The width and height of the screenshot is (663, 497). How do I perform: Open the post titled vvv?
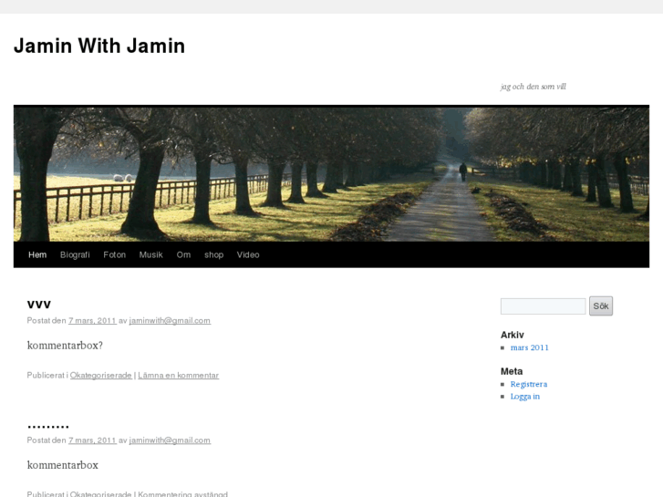(39, 305)
